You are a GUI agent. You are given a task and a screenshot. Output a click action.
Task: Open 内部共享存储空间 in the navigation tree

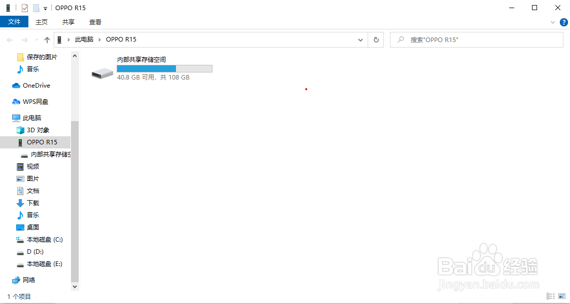point(50,155)
